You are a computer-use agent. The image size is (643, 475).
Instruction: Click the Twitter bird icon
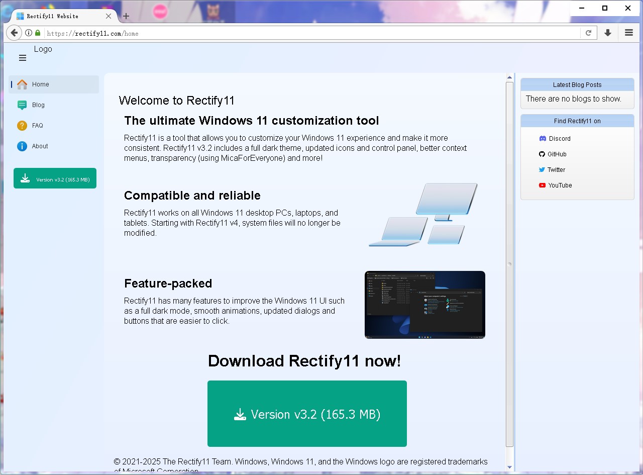(543, 169)
